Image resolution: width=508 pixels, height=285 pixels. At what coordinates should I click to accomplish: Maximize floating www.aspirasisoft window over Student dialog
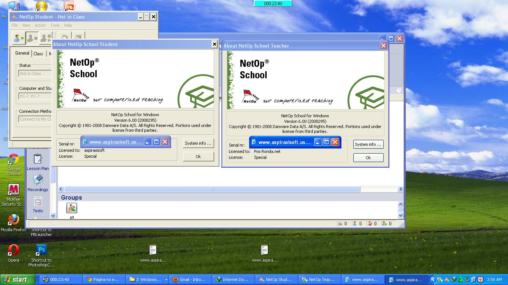(x=157, y=142)
